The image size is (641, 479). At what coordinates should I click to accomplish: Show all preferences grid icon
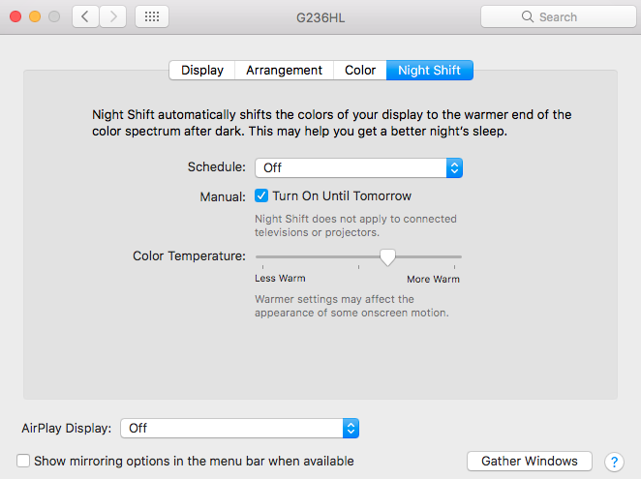[152, 16]
